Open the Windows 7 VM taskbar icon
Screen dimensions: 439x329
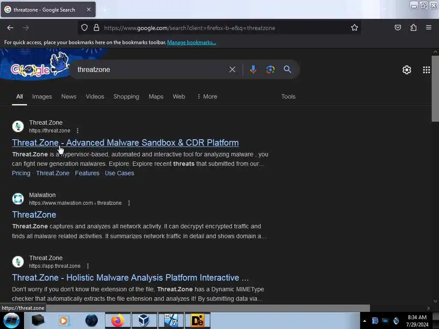171,320
